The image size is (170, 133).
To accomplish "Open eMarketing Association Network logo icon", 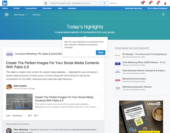I will pyautogui.click(x=118, y=88).
